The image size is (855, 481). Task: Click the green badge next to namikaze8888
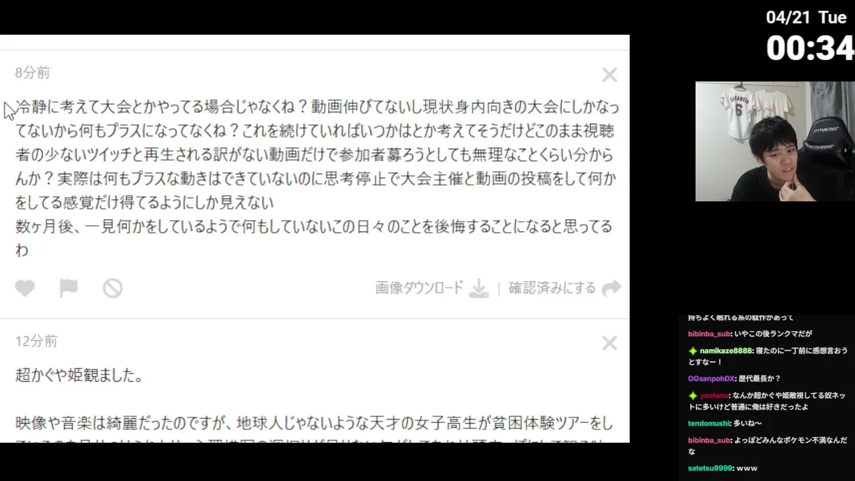(693, 351)
